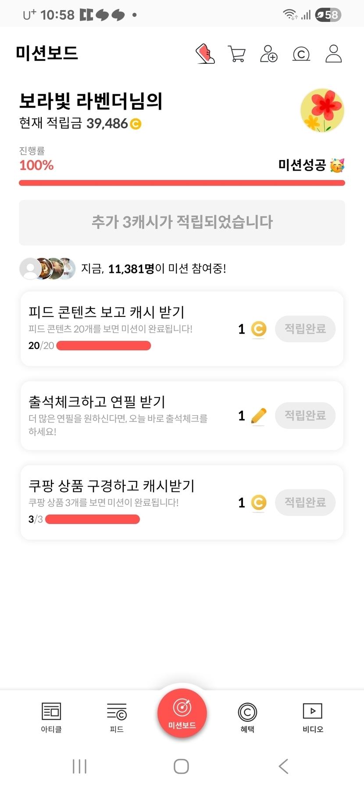The image size is (364, 789).
Task: Tap 적립완료 for attendance check mission
Action: pos(305,415)
